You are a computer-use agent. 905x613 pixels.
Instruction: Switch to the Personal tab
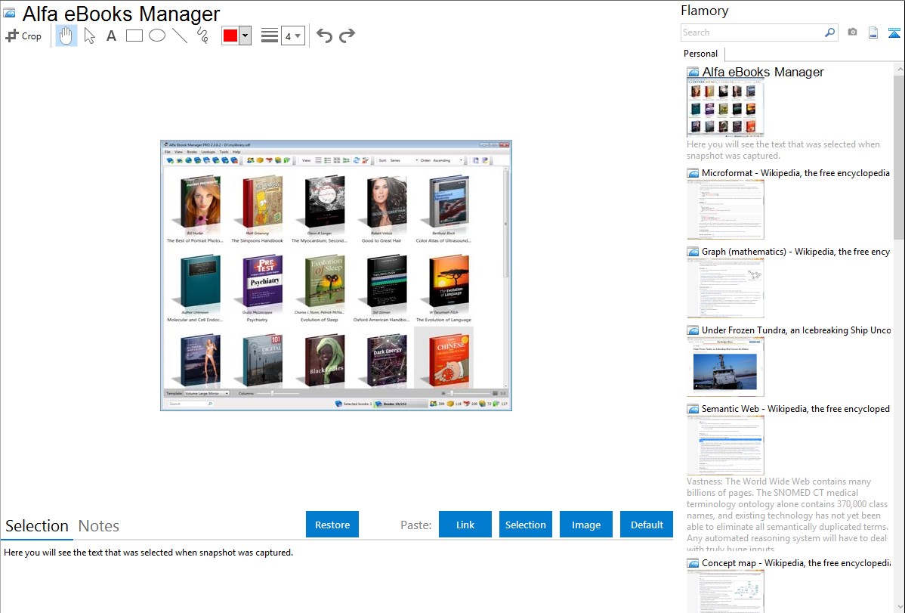point(701,54)
